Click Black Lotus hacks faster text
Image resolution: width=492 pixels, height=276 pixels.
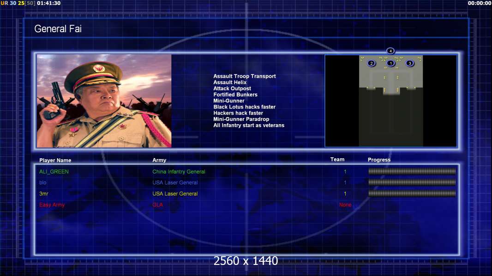pos(245,107)
